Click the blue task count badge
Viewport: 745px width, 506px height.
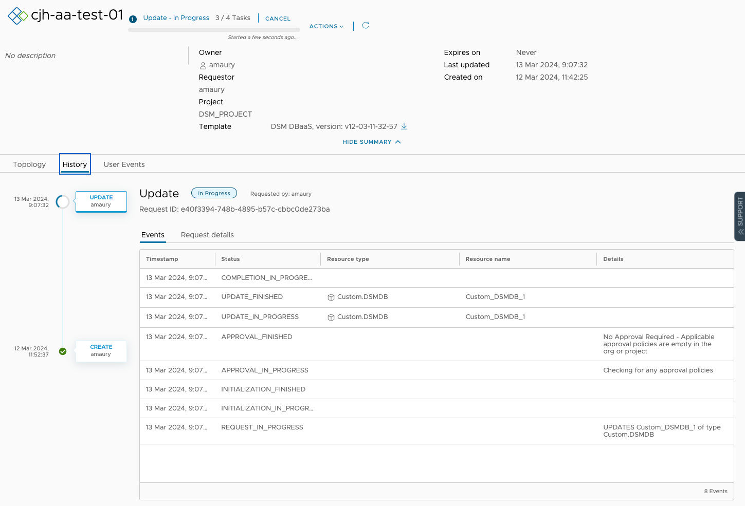pyautogui.click(x=133, y=19)
